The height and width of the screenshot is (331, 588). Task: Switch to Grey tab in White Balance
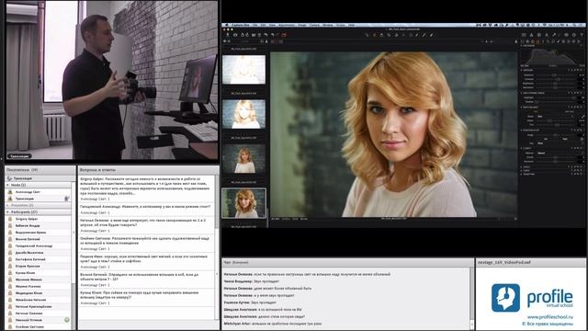(x=536, y=111)
